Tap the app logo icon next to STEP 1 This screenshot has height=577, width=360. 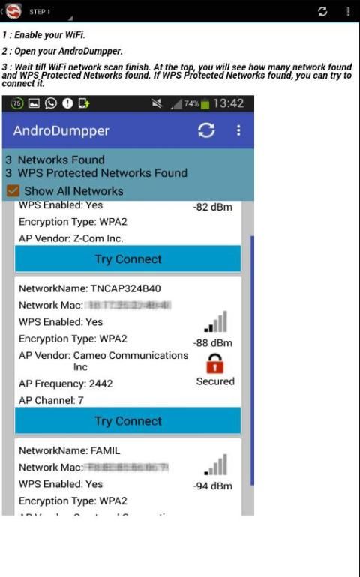click(13, 11)
